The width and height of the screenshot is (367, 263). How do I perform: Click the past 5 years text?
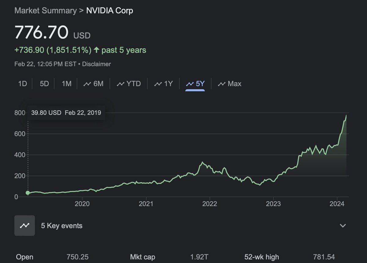pos(124,50)
